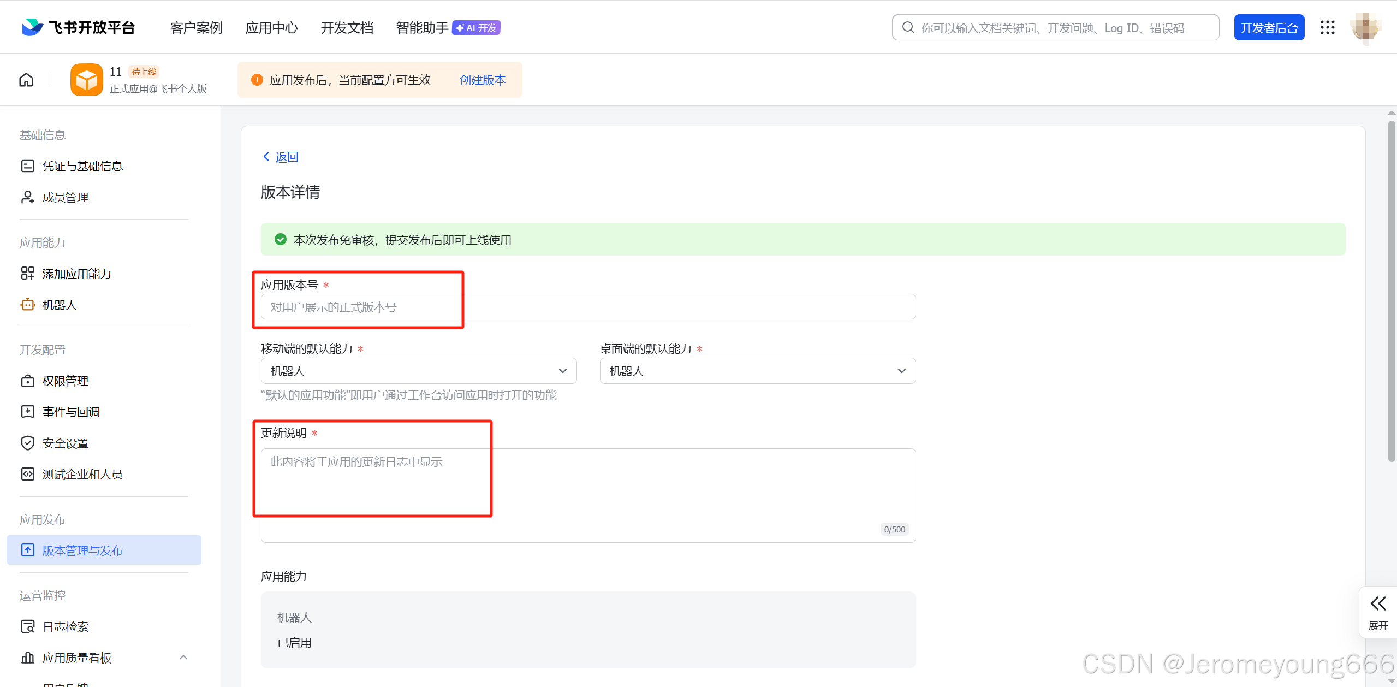Select 权限管理 lock icon

coord(27,381)
